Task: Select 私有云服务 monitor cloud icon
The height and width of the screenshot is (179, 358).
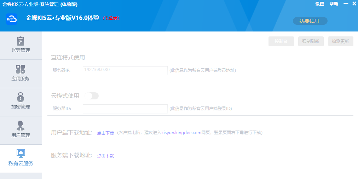Action: (x=21, y=154)
